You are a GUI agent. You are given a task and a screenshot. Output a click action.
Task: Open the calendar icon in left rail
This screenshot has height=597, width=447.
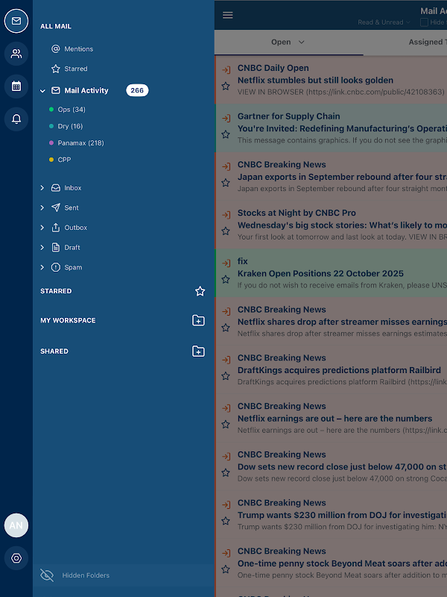[16, 87]
